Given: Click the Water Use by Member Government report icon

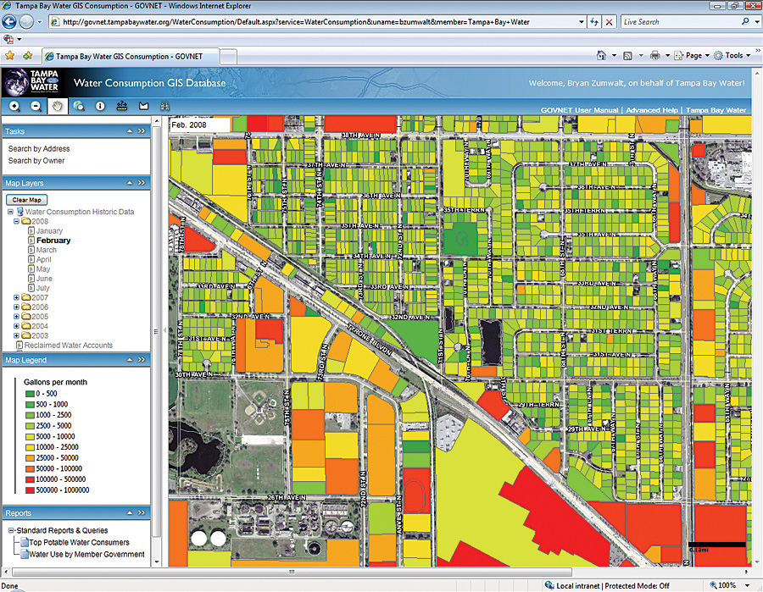Looking at the screenshot, I should tap(24, 554).
